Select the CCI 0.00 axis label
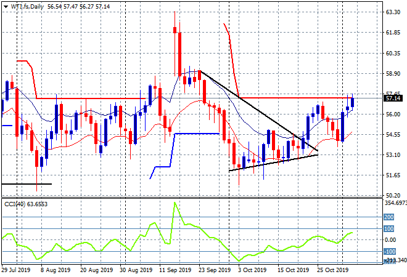Image resolution: width=407 pixels, height=277 pixels. tap(390, 240)
